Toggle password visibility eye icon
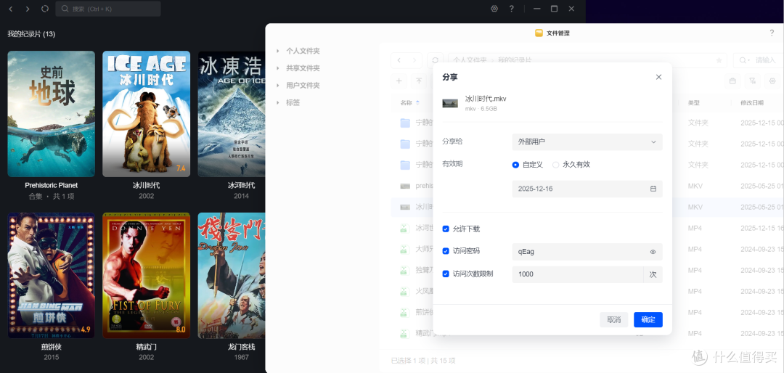 coord(653,252)
